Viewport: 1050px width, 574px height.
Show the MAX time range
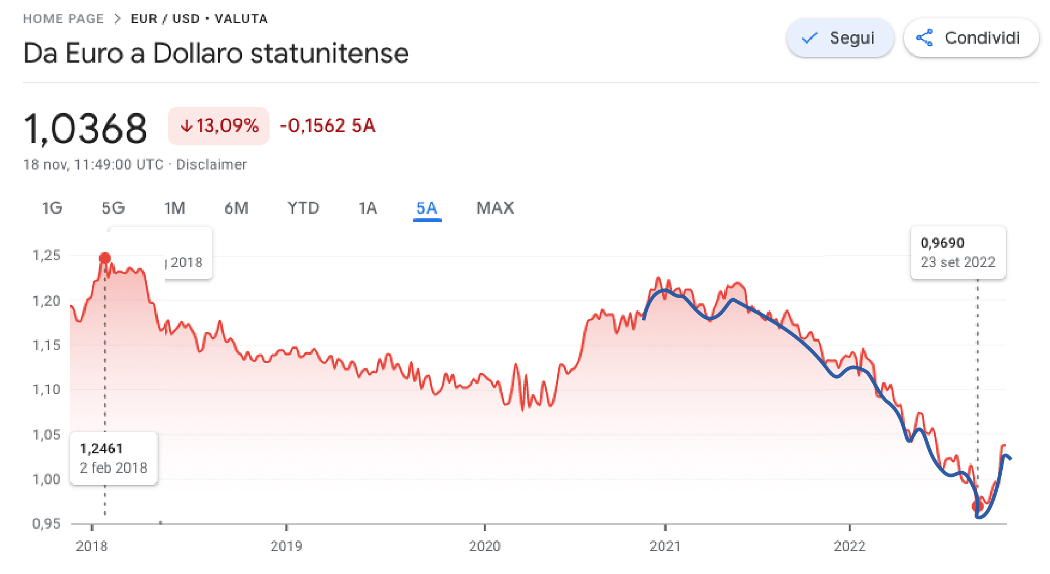495,208
